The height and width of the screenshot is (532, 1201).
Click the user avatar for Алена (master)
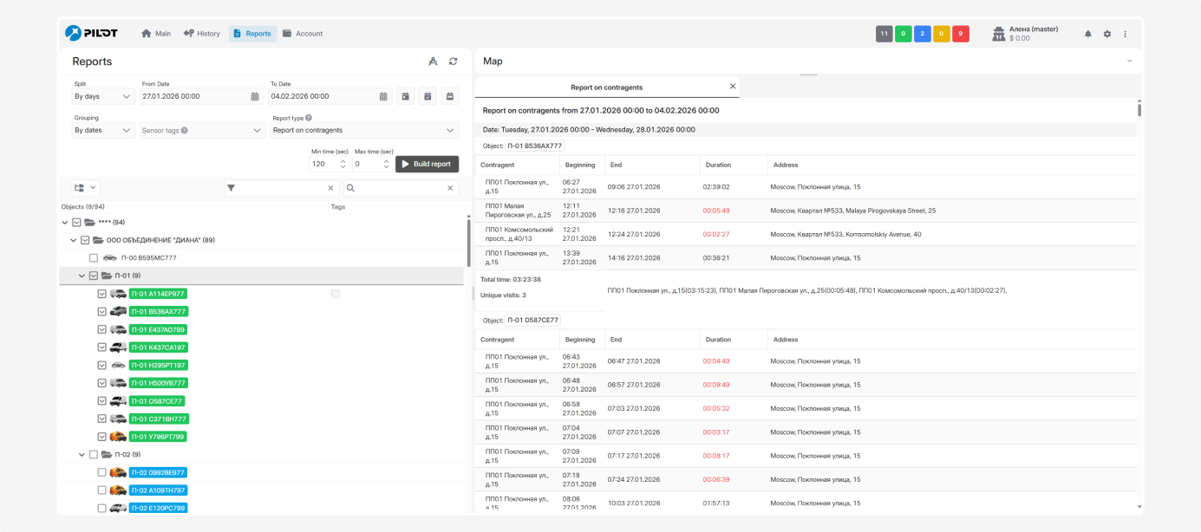999,34
